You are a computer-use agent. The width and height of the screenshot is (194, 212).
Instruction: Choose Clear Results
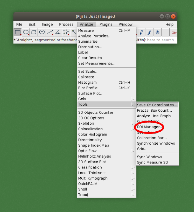(x=107, y=58)
